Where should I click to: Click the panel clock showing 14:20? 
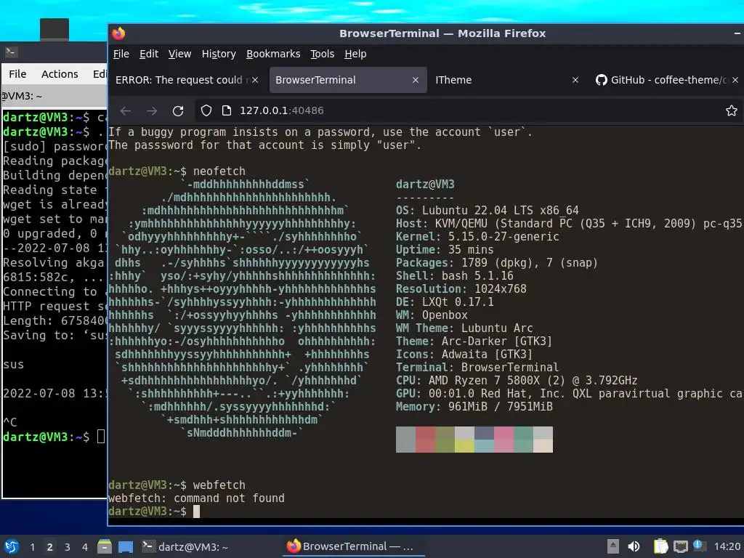point(727,546)
